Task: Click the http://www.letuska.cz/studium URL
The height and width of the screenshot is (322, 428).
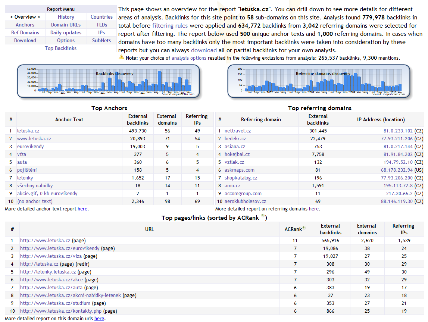Action: point(55,303)
